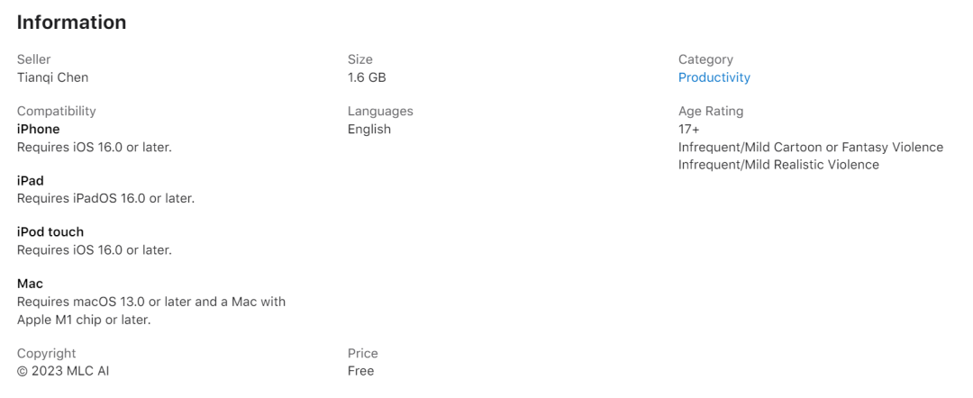Click Requires iPadOS 16.0 or later text

(x=105, y=198)
